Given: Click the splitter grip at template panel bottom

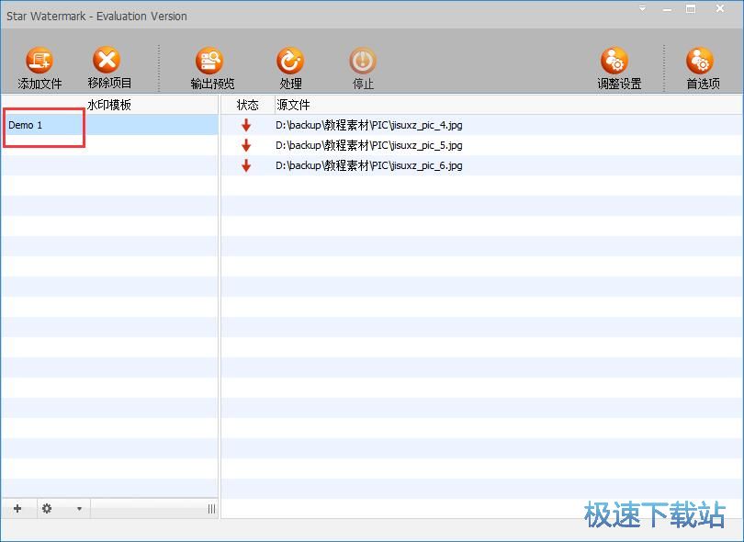Looking at the screenshot, I should 212,508.
